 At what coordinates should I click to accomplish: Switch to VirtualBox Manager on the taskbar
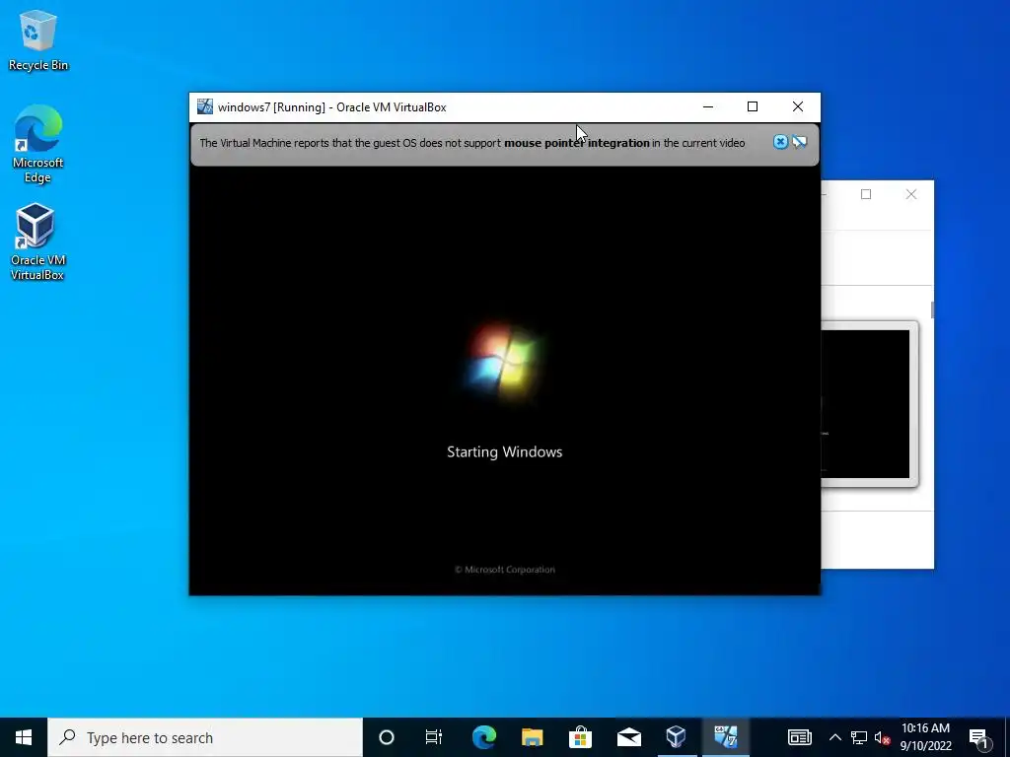677,737
